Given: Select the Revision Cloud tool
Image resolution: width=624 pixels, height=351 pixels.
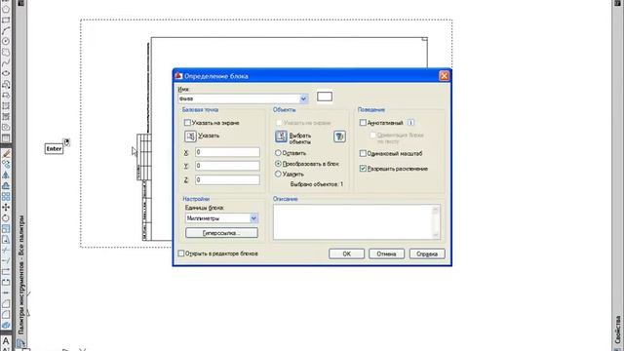Looking at the screenshot, I should coord(6,52).
